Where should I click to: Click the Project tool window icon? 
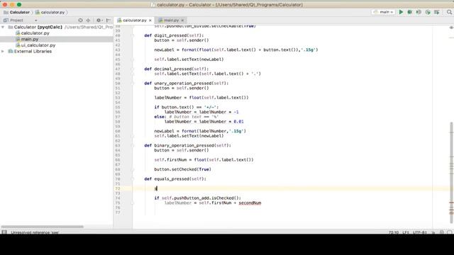pos(6,21)
